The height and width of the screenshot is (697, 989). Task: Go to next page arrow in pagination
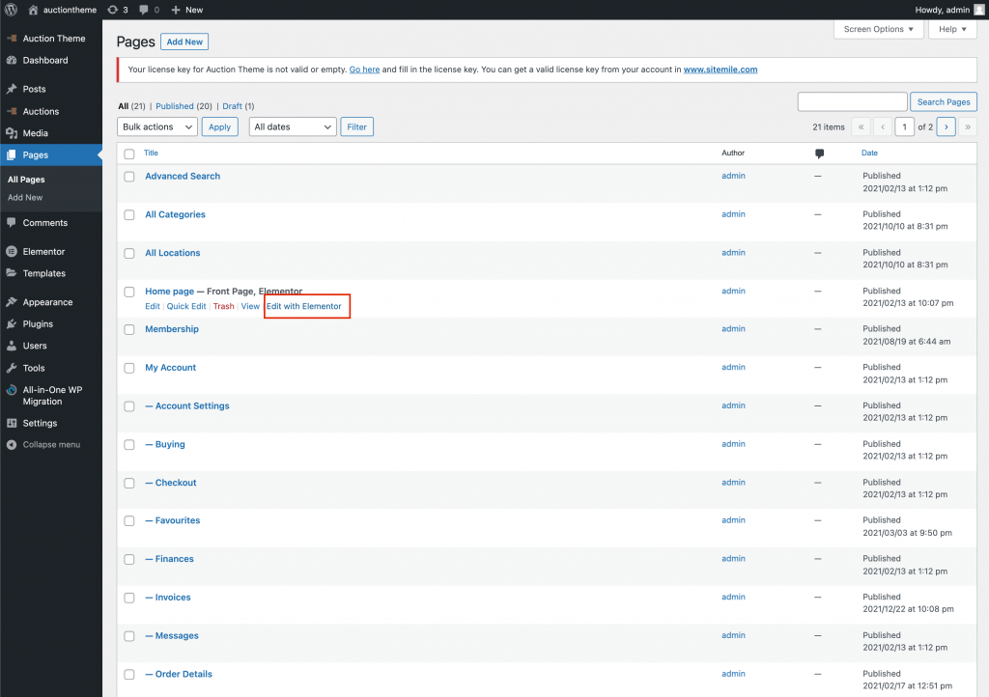(x=947, y=126)
